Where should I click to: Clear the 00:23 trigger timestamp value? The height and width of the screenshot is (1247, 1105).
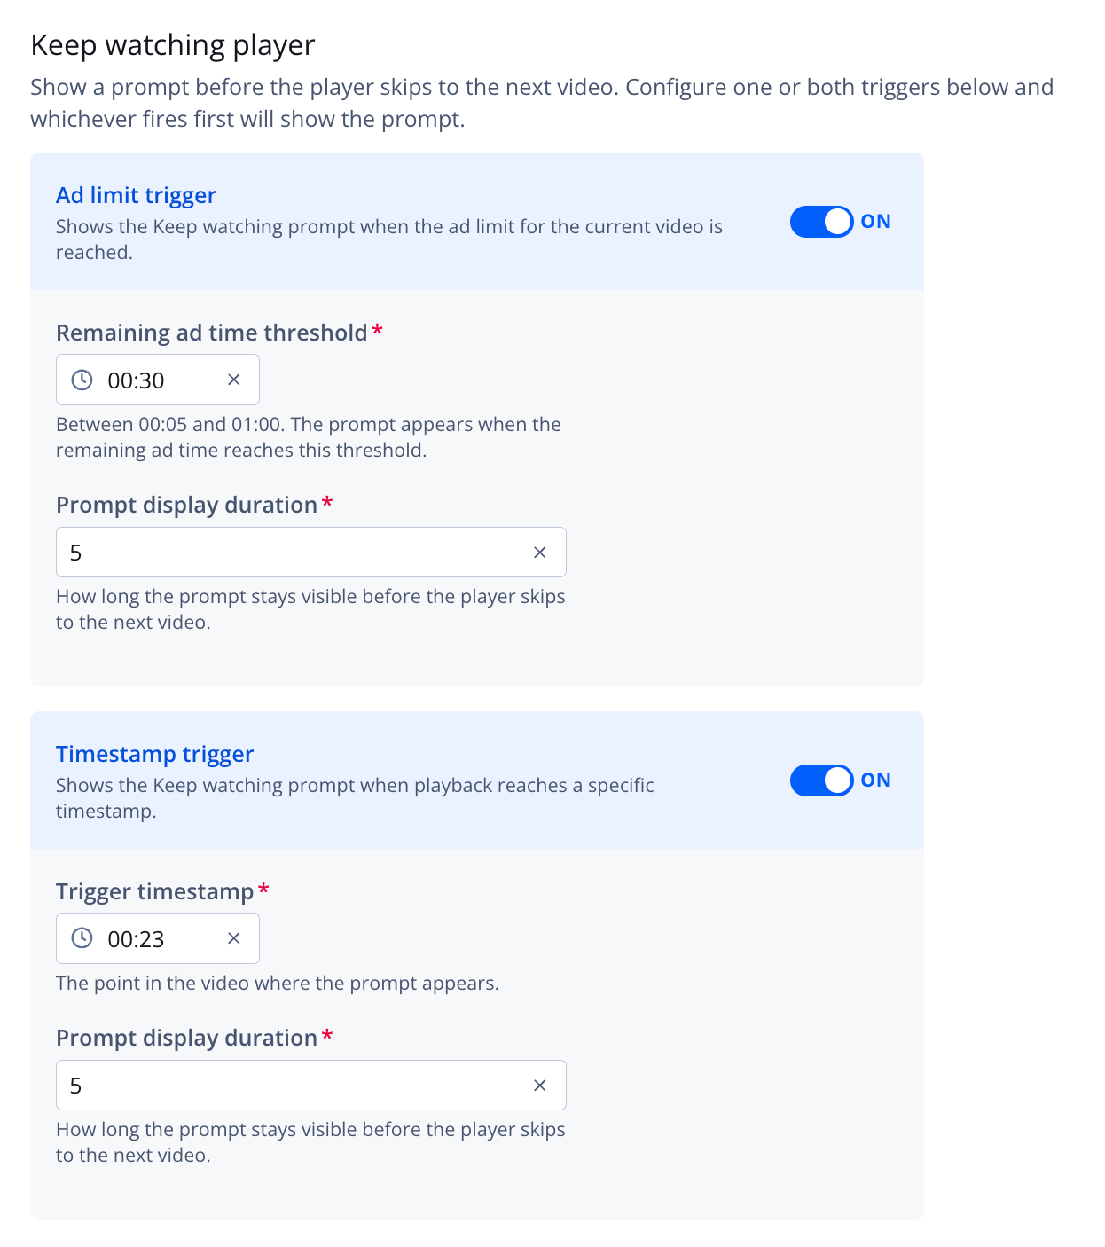[234, 938]
